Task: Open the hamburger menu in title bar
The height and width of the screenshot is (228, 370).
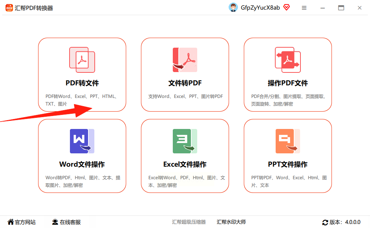Action: 304,8
